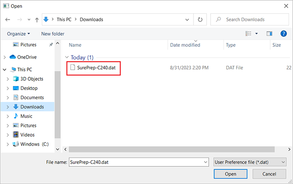Open 3D Objects folder
Image resolution: width=293 pixels, height=184 pixels.
pyautogui.click(x=32, y=79)
